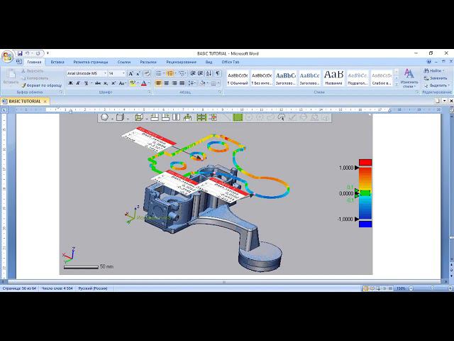The width and height of the screenshot is (454, 341).
Task: Click the zoom slider in status bar
Action: (431, 288)
